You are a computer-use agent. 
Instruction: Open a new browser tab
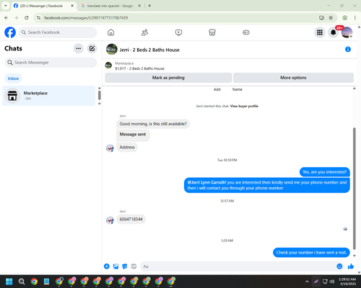click(149, 6)
